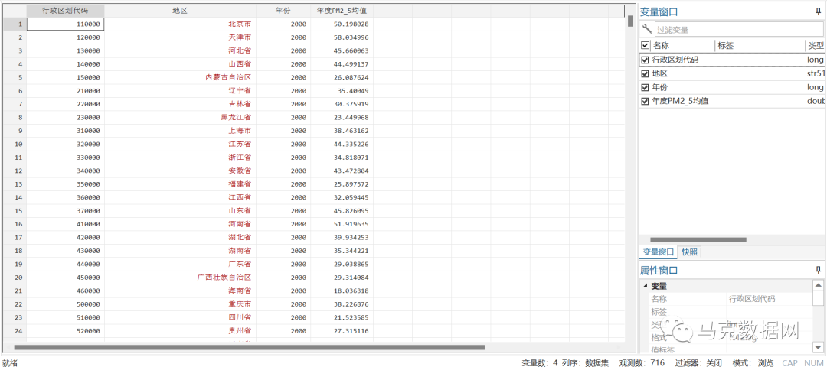
Task: Select the PM2.5 value 50.198028
Action: click(342, 24)
